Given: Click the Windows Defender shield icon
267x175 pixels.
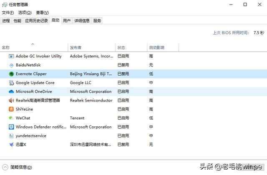Looking at the screenshot, I should click(11, 127).
